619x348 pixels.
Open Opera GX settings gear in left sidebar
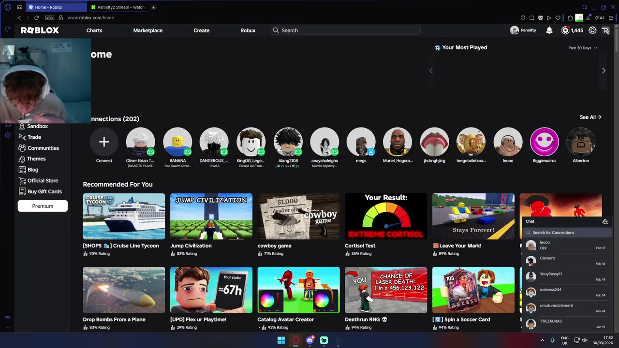click(x=8, y=135)
